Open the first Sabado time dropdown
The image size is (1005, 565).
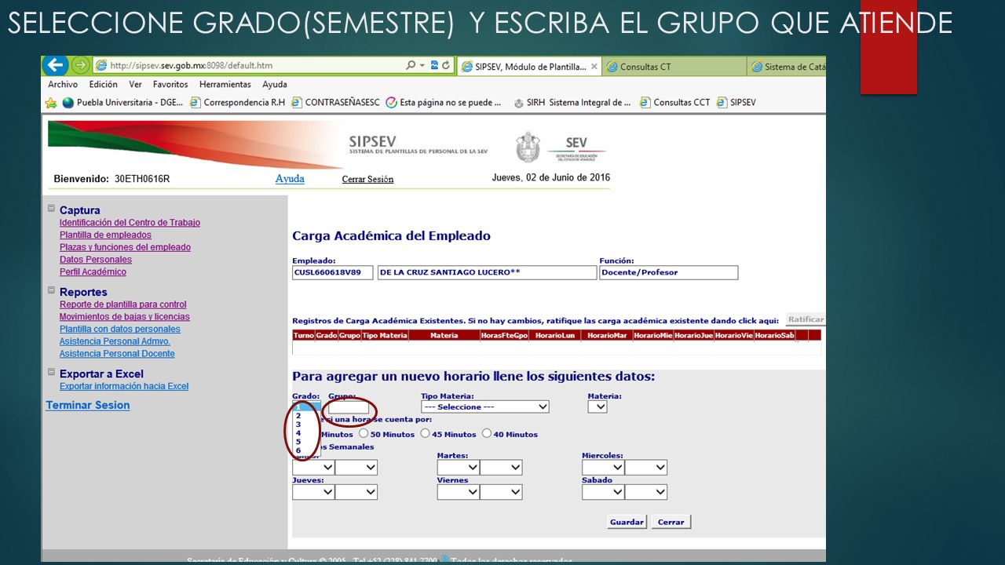pos(603,492)
